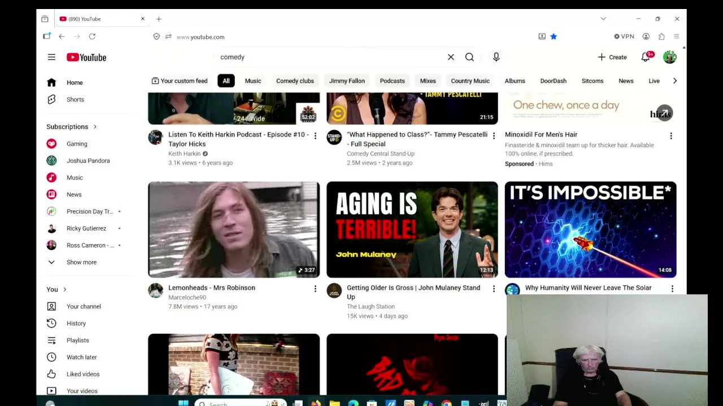Image resolution: width=723 pixels, height=406 pixels.
Task: Select the Mixes filter chip
Action: 428,81
